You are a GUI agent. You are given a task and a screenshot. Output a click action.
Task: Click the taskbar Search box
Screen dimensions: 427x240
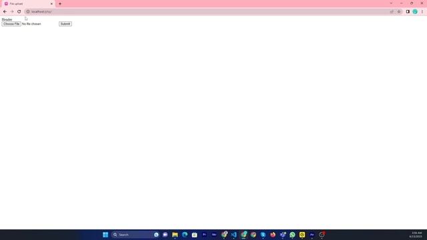[x=135, y=235]
